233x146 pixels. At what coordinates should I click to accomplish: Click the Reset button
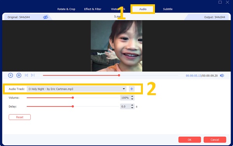20,117
